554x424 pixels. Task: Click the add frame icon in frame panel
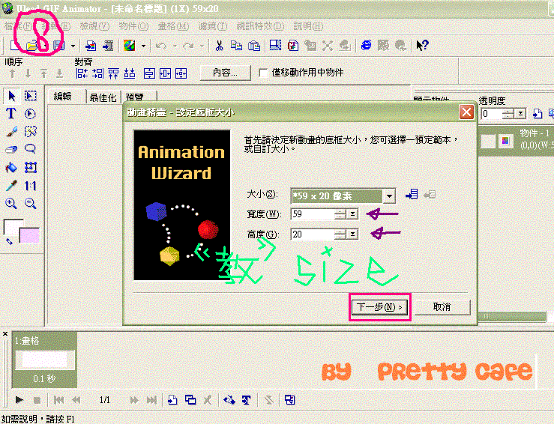pos(172,400)
